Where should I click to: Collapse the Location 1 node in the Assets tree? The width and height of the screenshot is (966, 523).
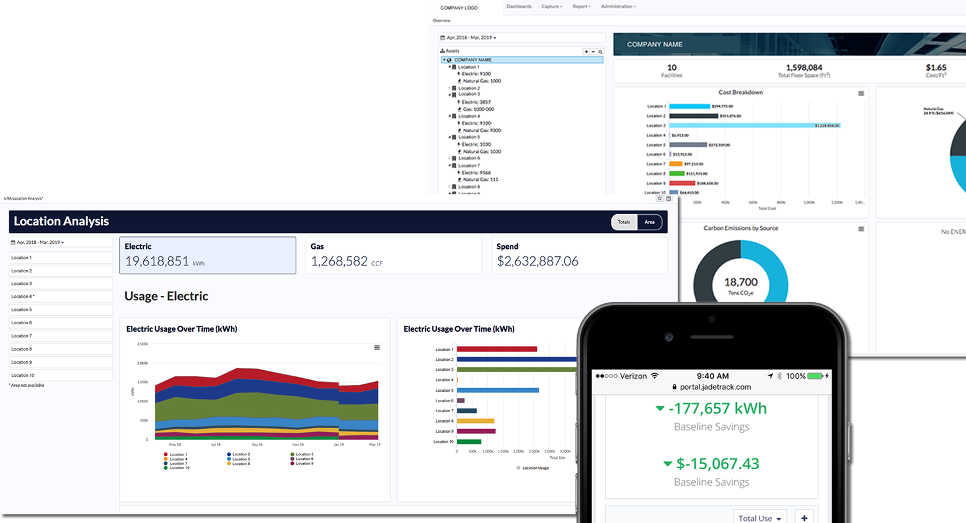[450, 67]
